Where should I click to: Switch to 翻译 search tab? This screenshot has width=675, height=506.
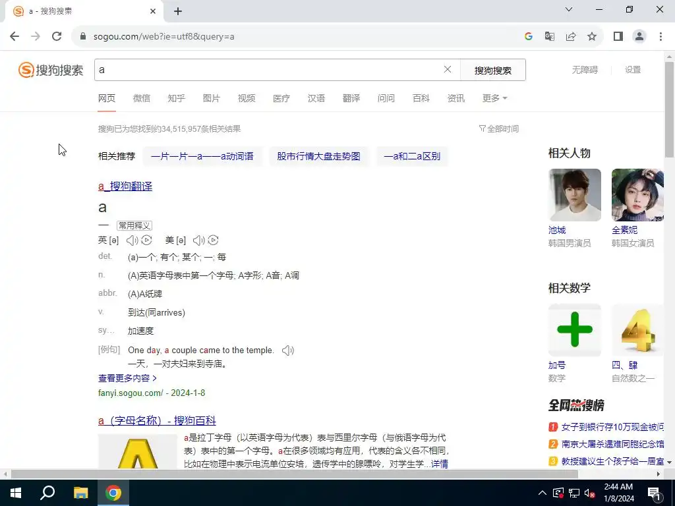coord(351,98)
